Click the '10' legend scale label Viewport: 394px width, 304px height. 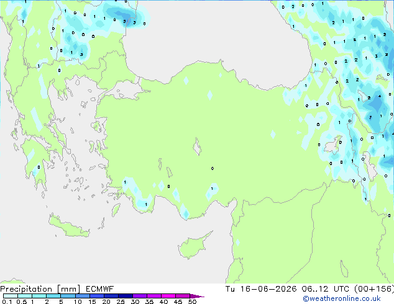point(78,302)
